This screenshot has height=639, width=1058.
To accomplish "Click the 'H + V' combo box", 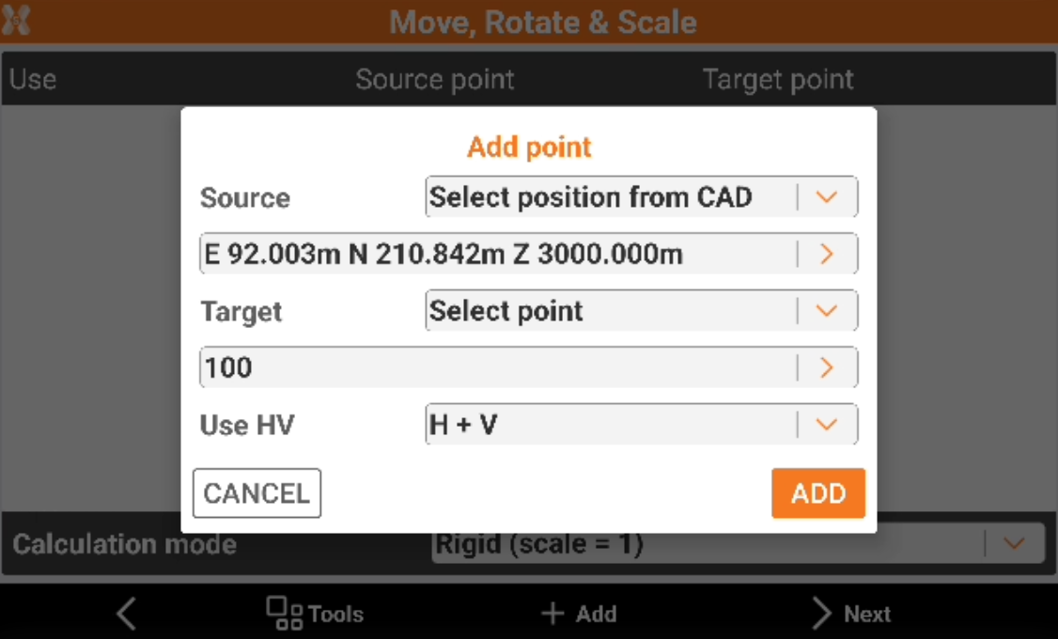I will [611, 425].
